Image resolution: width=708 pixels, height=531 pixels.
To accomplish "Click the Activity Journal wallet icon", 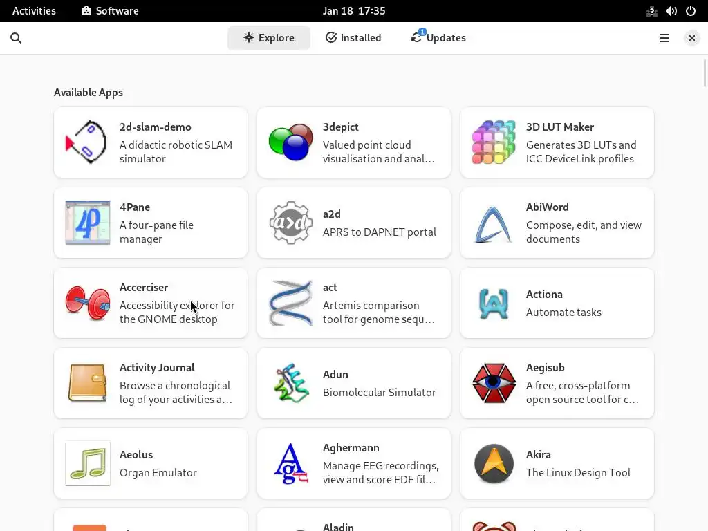I will coord(88,383).
